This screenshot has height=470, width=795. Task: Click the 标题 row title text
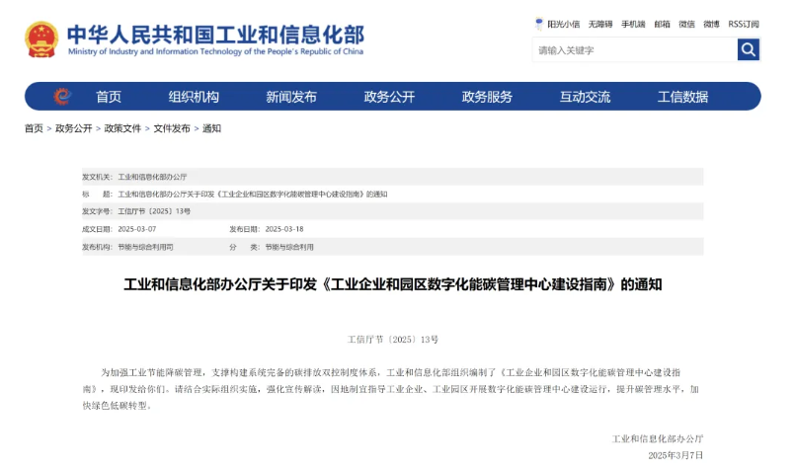click(253, 195)
